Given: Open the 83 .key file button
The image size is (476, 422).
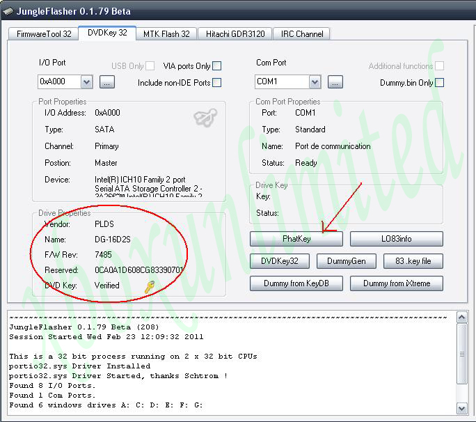Looking at the screenshot, I should point(413,261).
